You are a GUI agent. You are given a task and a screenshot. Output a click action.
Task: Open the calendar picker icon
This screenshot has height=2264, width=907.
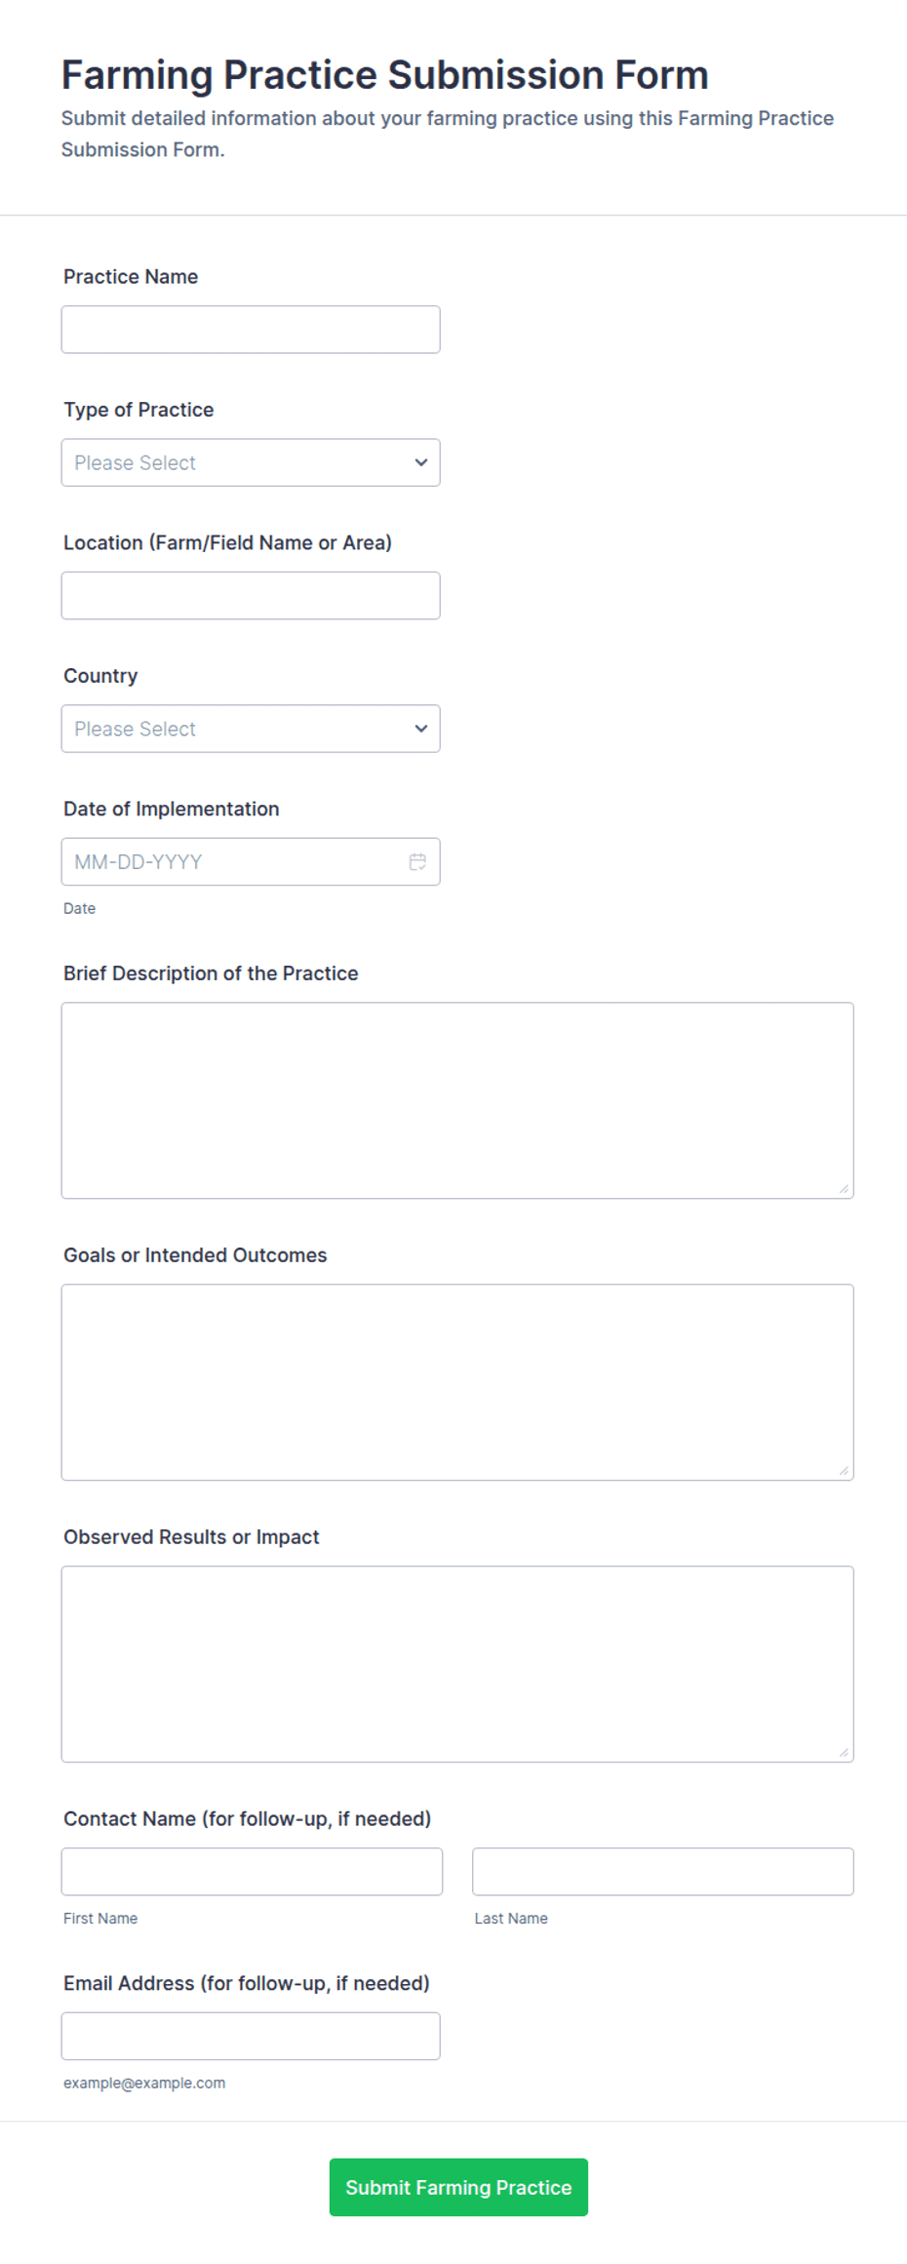417,861
